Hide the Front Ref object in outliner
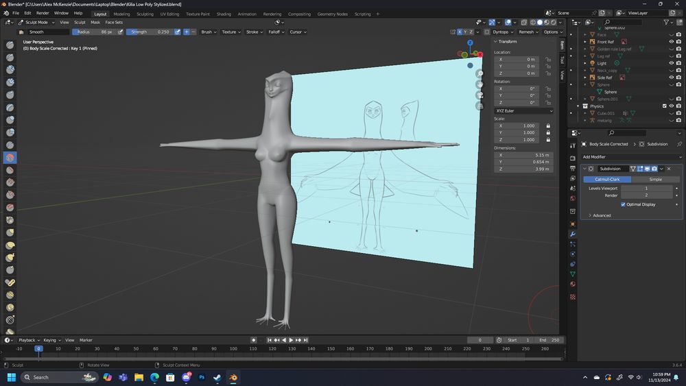Viewport: 686px width, 386px height. tap(671, 42)
